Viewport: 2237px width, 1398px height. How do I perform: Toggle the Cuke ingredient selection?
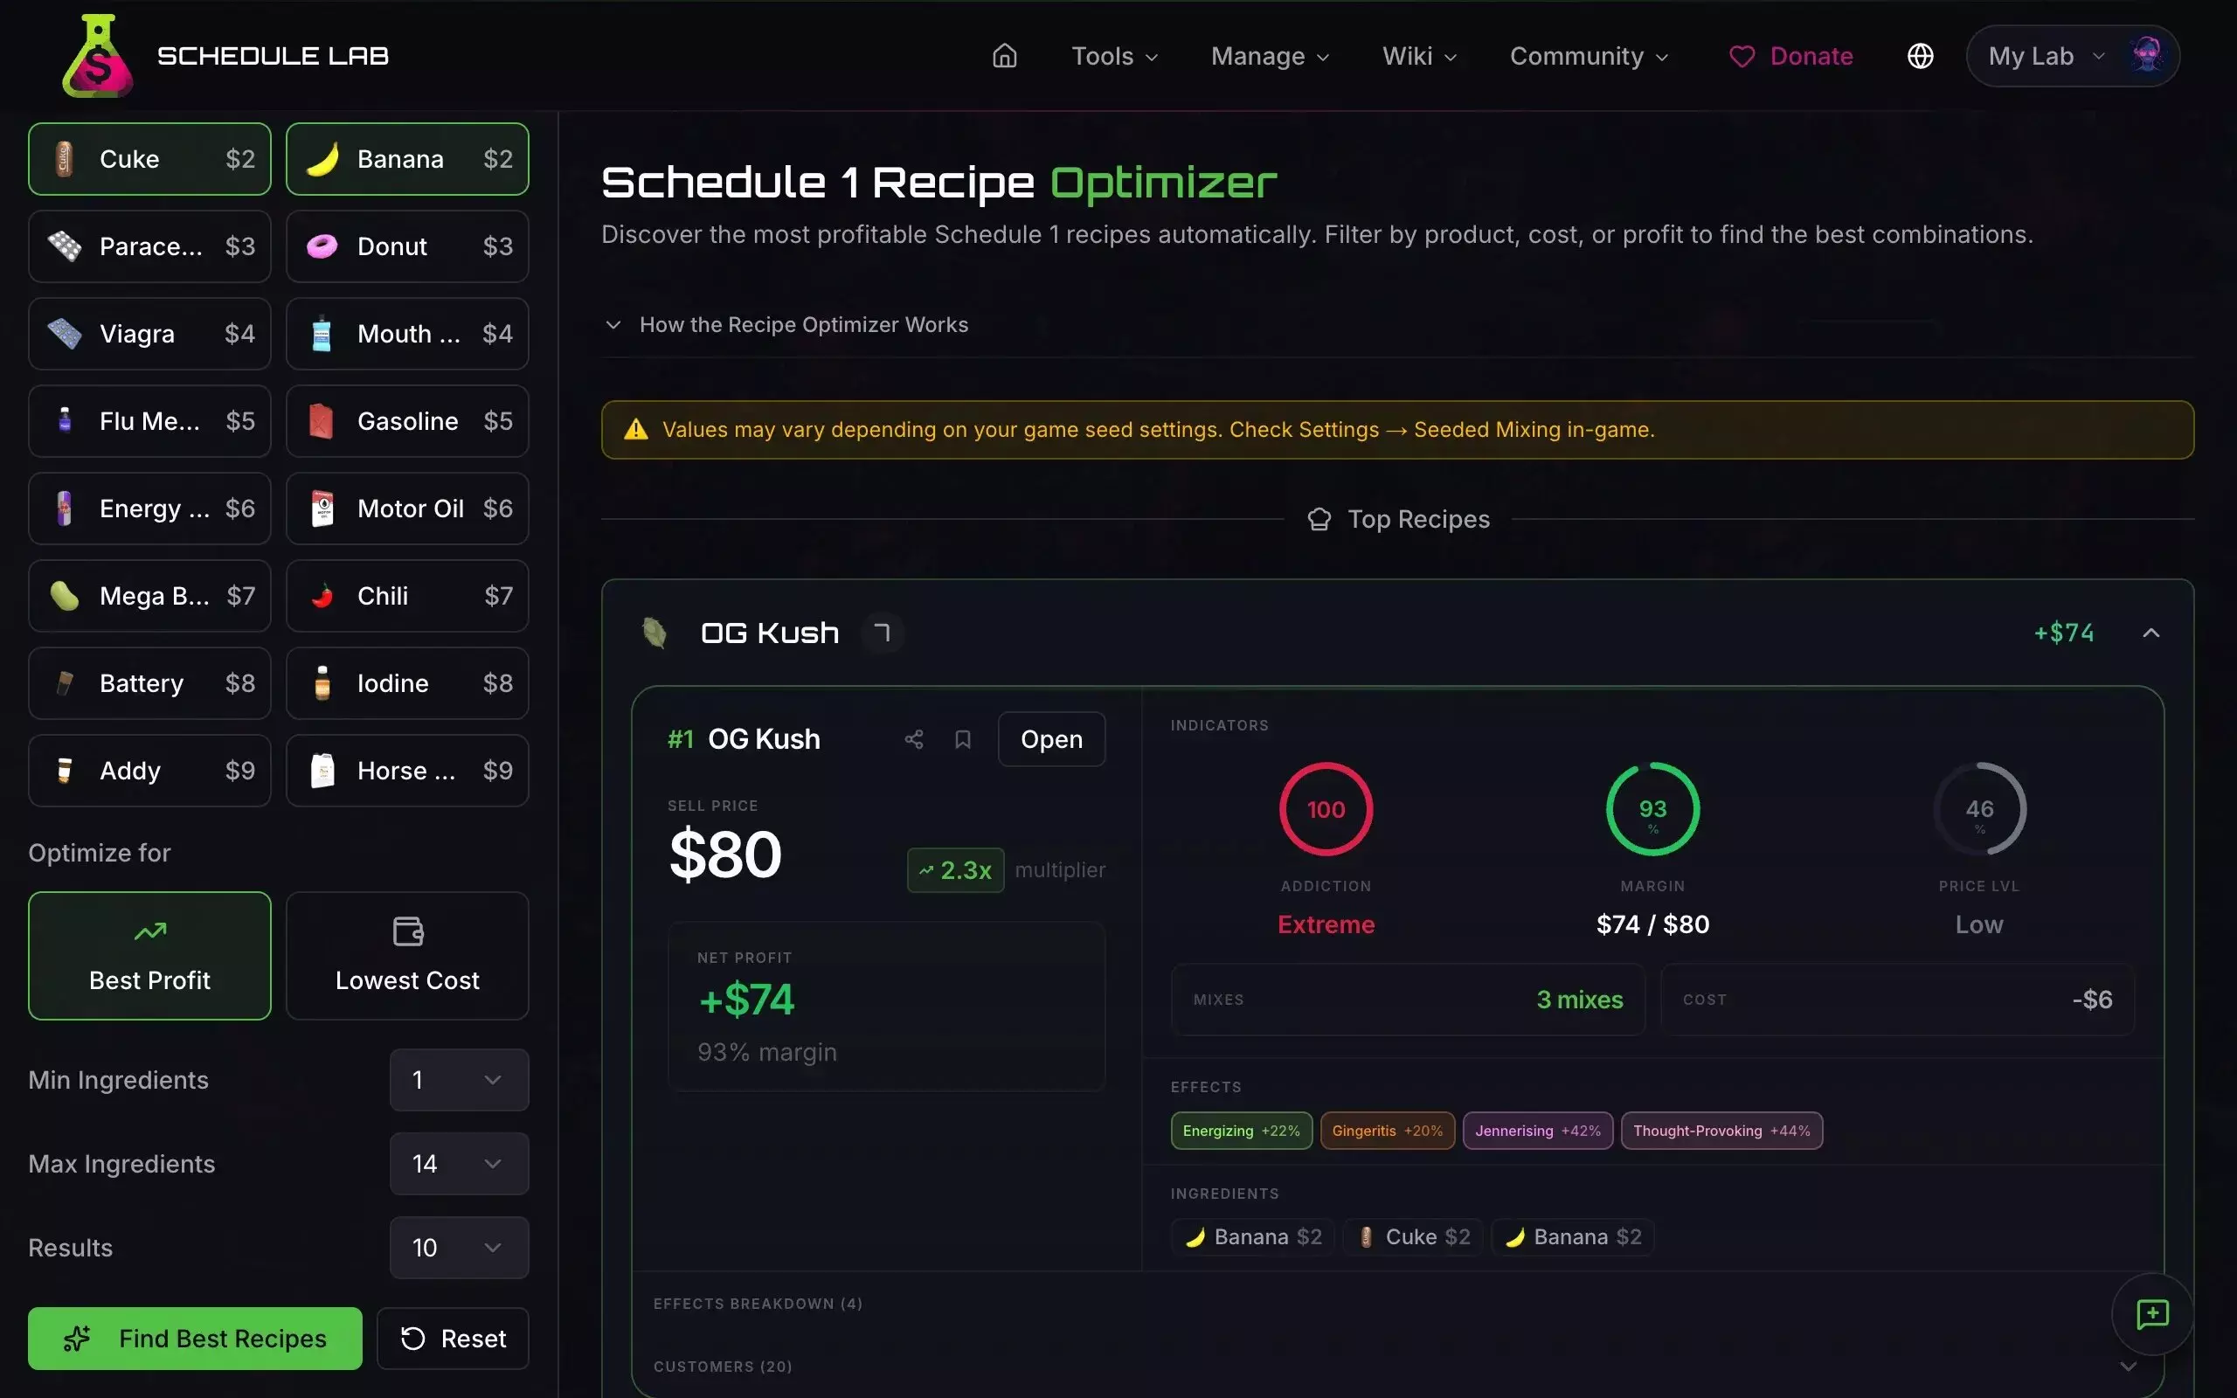(149, 159)
